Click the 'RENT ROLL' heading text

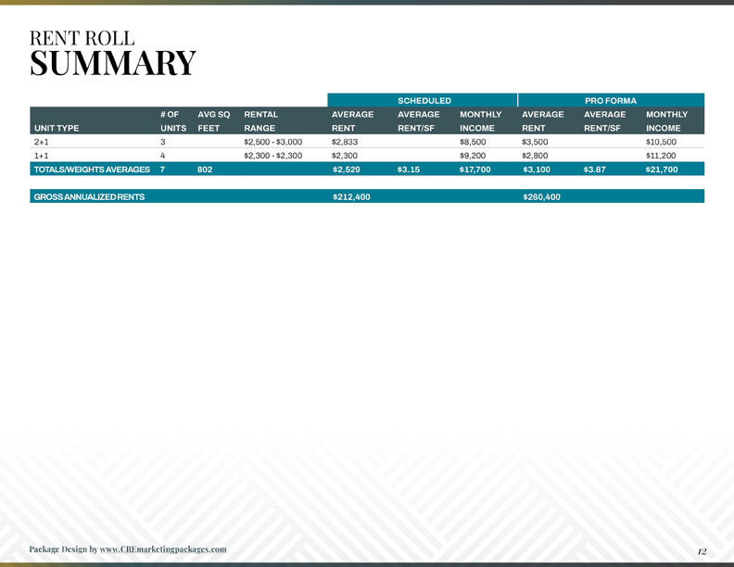(82, 38)
